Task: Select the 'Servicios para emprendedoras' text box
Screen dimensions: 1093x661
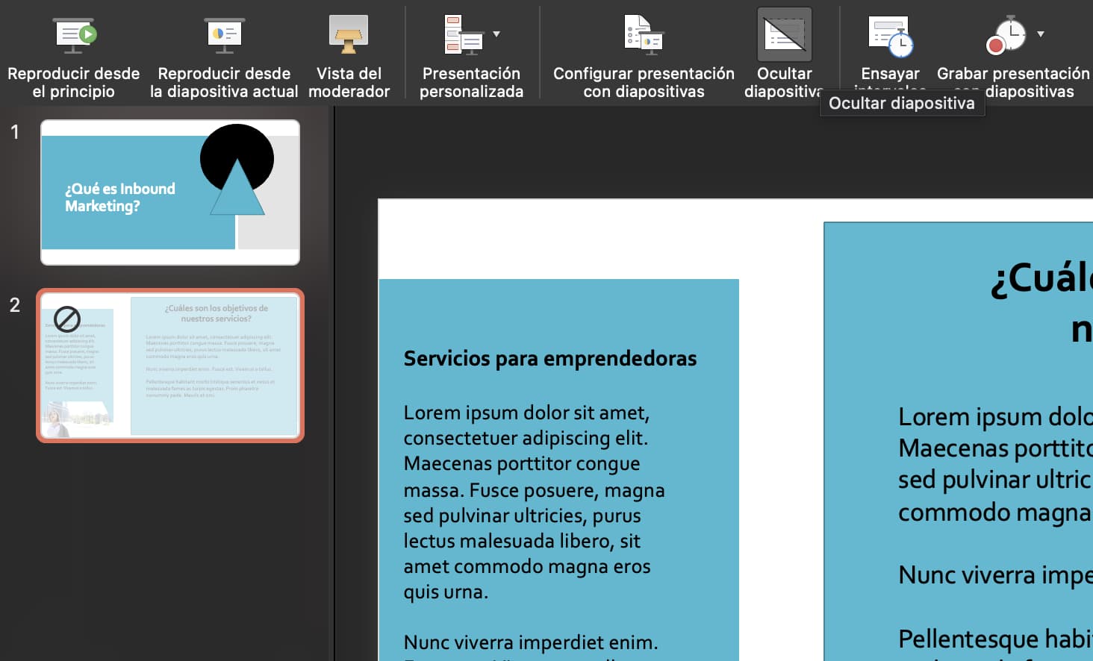Action: click(550, 358)
